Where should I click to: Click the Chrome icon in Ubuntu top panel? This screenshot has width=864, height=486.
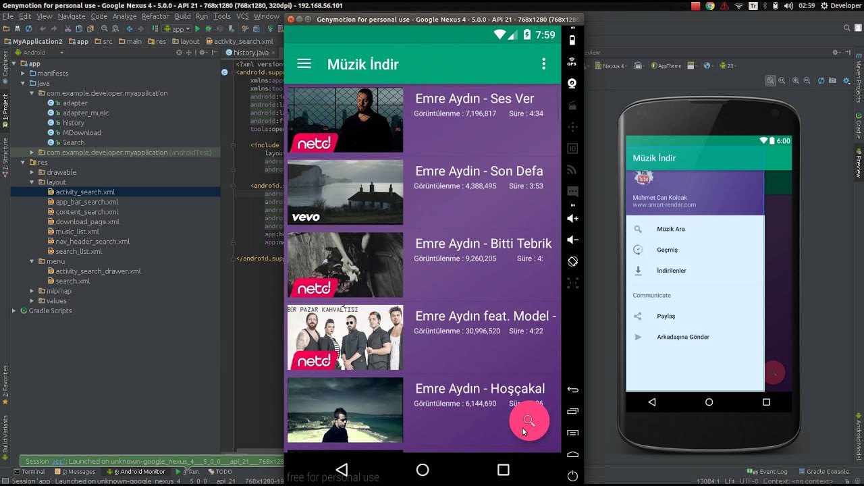pyautogui.click(x=710, y=5)
